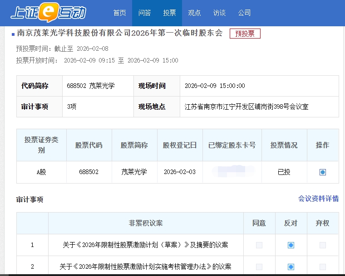Image resolution: width=345 pixels, height=276 pixels.
Task: Click the 投票开放时间 line
Action: [x=97, y=60]
